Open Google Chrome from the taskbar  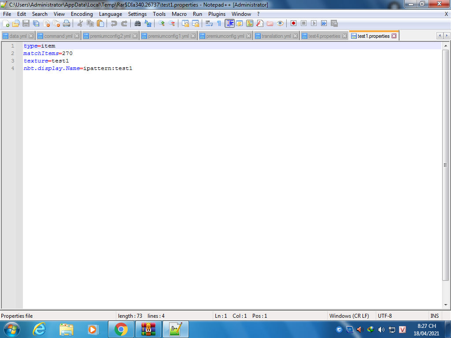pyautogui.click(x=121, y=329)
